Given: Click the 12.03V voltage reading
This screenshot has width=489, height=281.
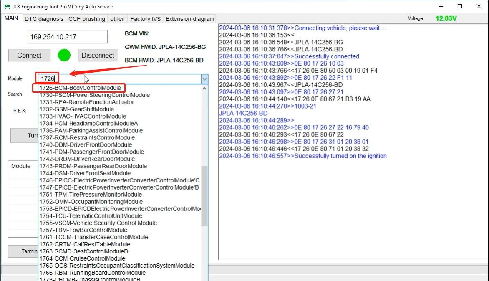Looking at the screenshot, I should (446, 18).
